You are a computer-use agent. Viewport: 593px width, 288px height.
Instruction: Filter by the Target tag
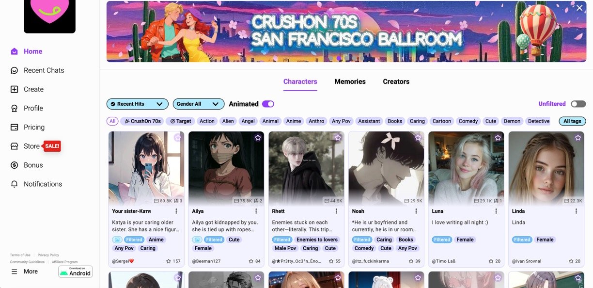[181, 121]
